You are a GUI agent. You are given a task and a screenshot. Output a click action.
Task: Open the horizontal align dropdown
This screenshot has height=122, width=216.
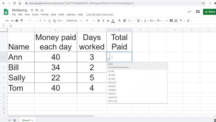[x=139, y=21]
